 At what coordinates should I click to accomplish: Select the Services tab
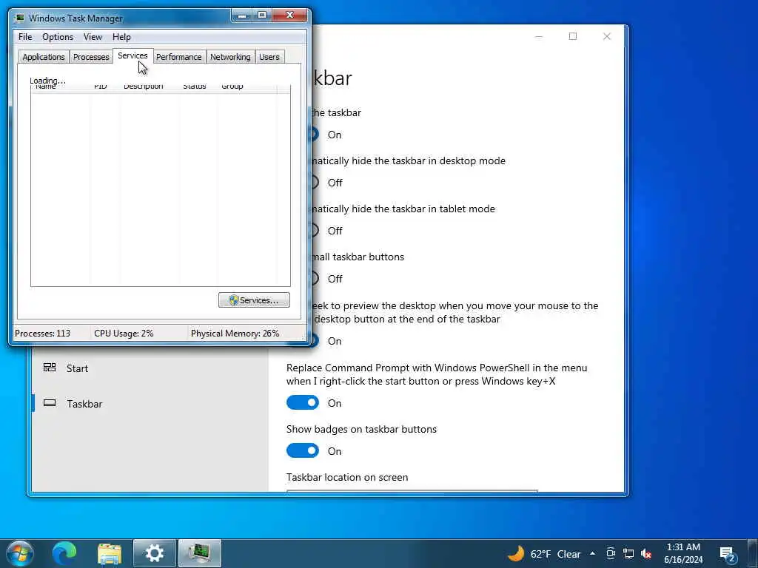coord(133,55)
